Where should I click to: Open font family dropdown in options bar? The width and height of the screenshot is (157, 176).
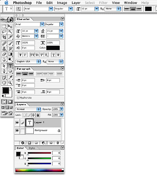pos(51,9)
